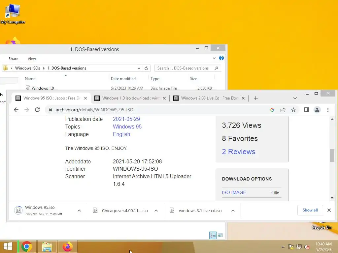Open the Explorer View ribbon tab
338x253 pixels.
tap(32, 59)
